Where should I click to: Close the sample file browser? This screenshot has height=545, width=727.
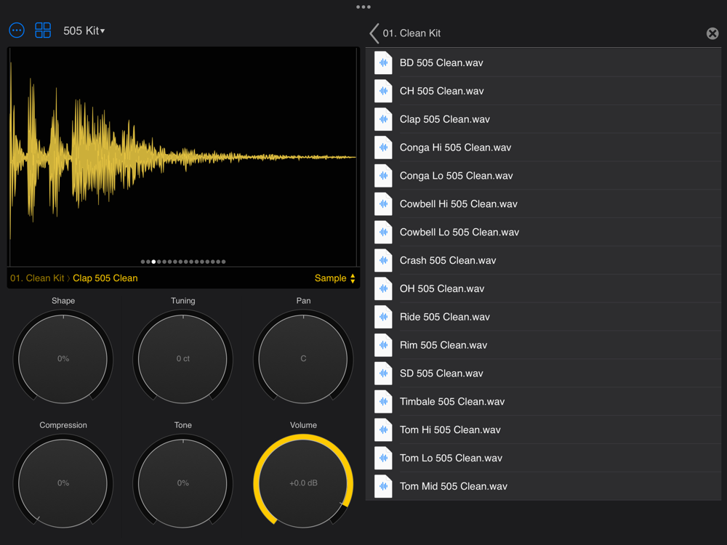coord(712,33)
